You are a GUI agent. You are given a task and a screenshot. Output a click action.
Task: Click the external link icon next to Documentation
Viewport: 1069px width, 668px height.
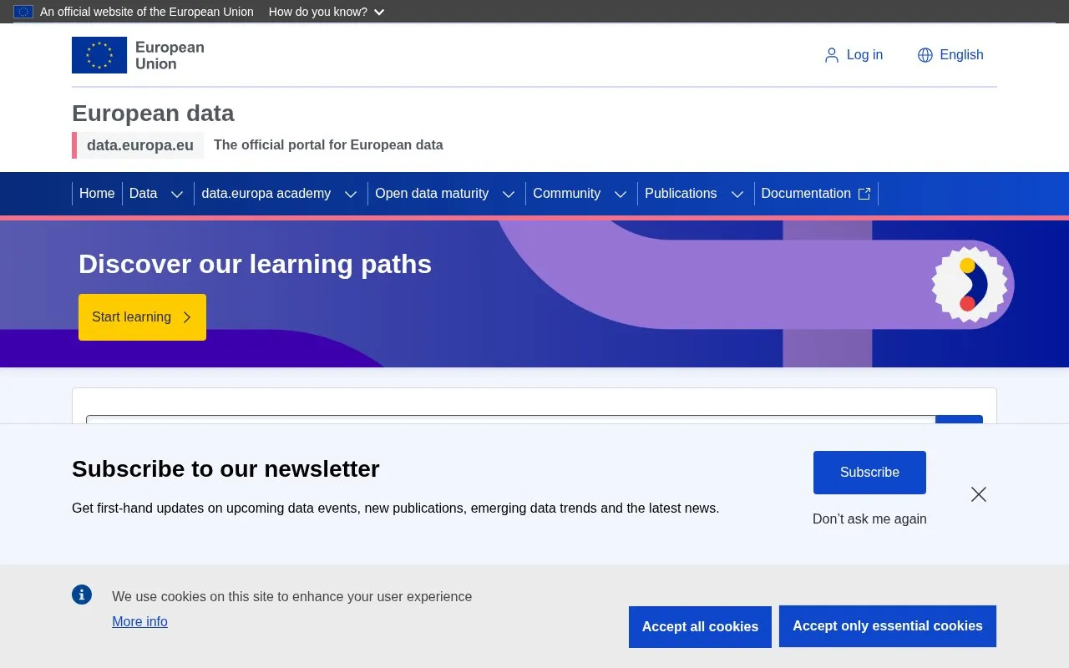click(864, 194)
